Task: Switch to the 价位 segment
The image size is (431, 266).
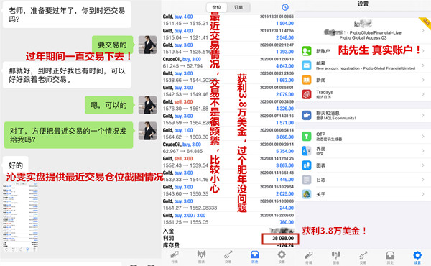Action: (217, 7)
